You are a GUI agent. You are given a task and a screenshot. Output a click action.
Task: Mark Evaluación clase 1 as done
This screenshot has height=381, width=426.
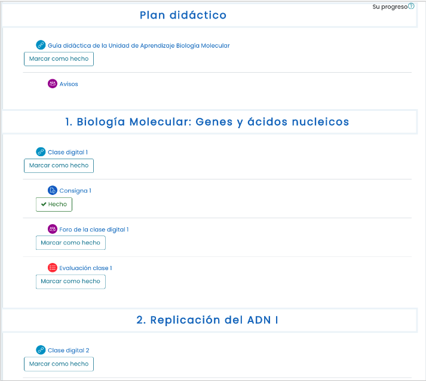coord(71,282)
